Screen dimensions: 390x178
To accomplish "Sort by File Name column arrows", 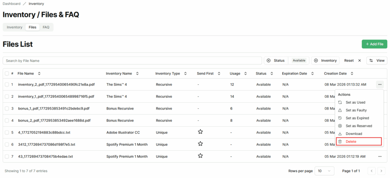I will (39, 73).
